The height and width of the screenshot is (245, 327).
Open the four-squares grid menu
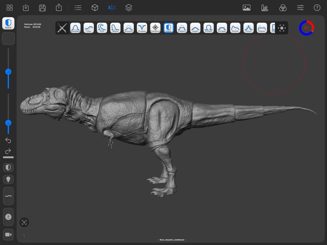pos(10,8)
